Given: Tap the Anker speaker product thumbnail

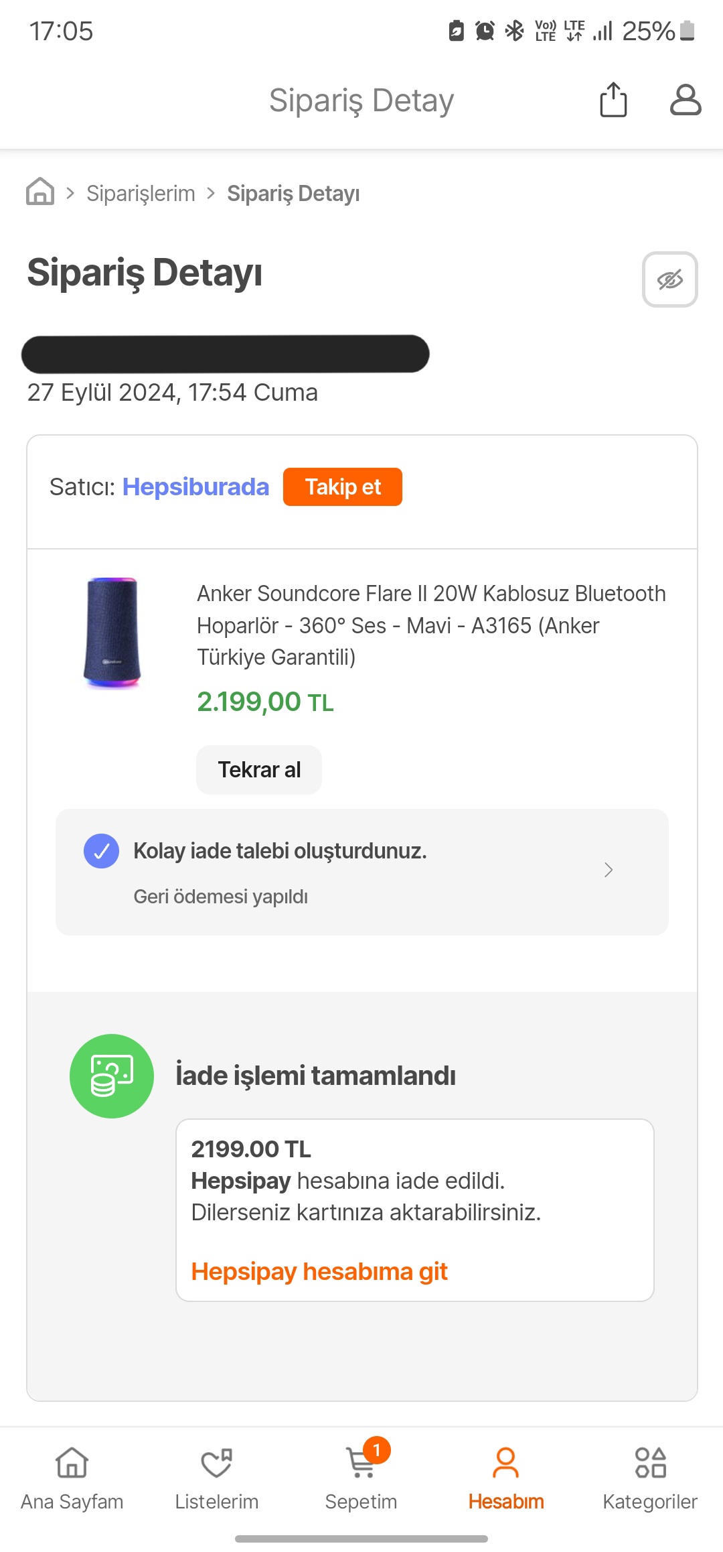Looking at the screenshot, I should coord(112,633).
